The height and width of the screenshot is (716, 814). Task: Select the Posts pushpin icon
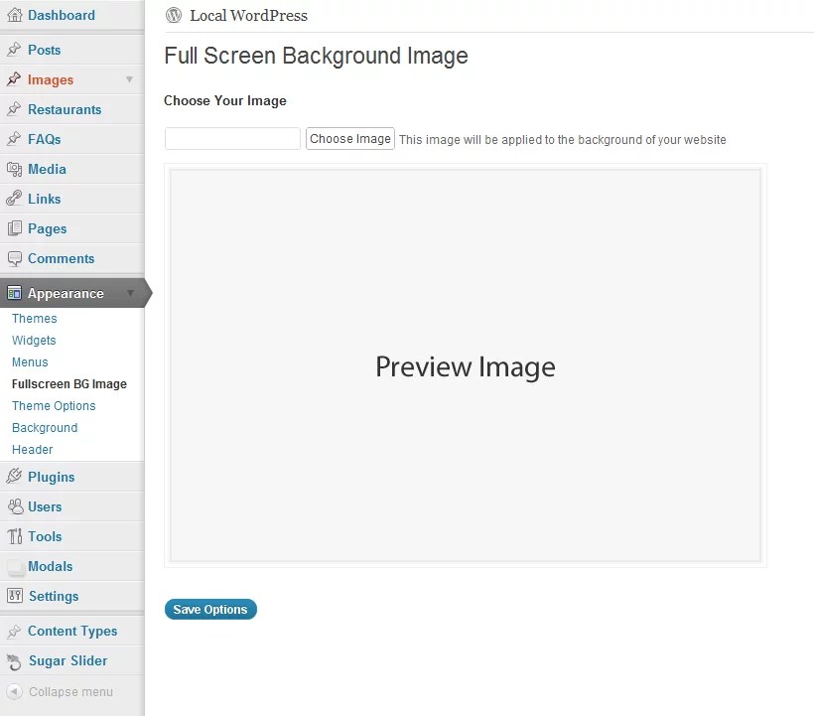[x=15, y=49]
